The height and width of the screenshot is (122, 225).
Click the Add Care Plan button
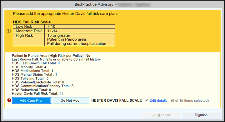pos(32,100)
